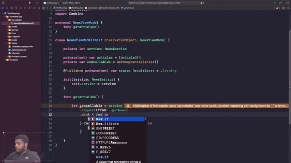Pick P_RESV7 from completion list

tap(118, 152)
